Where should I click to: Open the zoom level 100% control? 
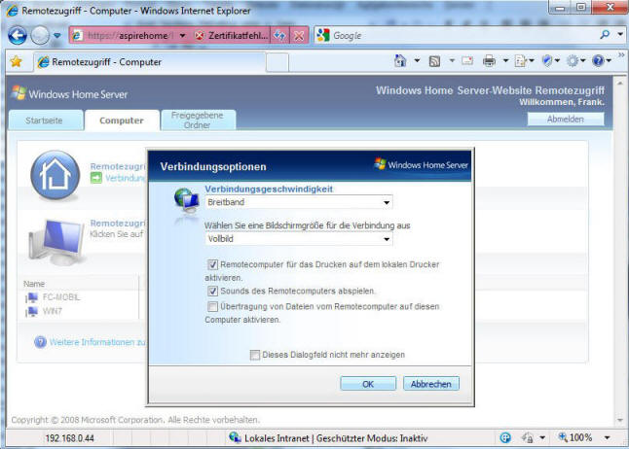[x=575, y=437]
